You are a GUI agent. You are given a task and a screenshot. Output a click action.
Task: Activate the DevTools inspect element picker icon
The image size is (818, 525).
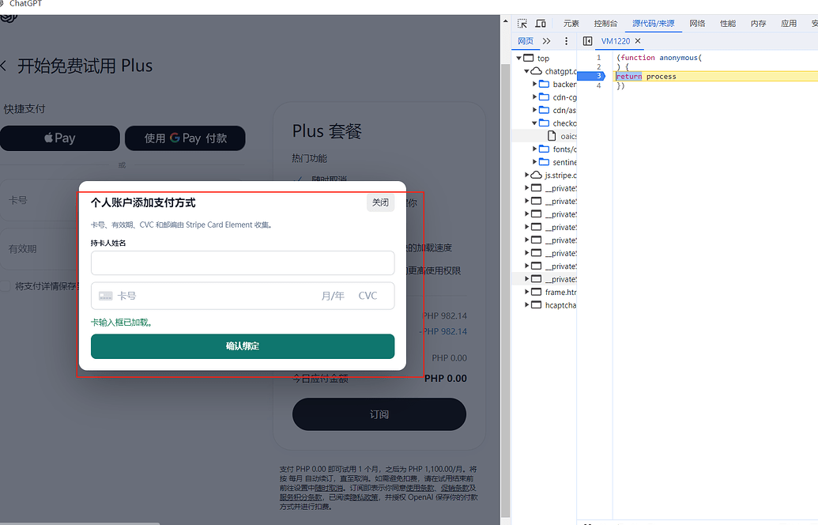tap(522, 24)
